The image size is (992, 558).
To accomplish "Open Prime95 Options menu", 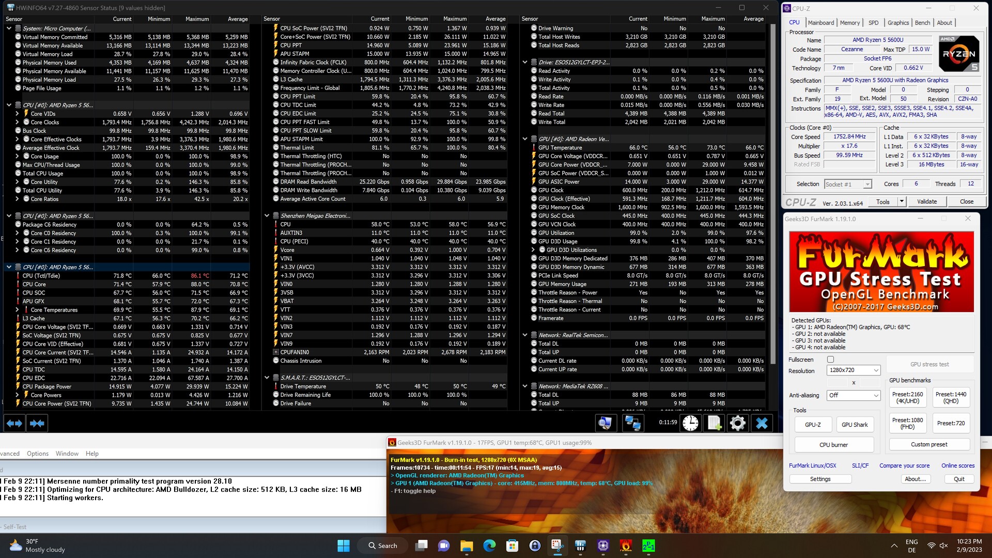I will click(x=38, y=454).
